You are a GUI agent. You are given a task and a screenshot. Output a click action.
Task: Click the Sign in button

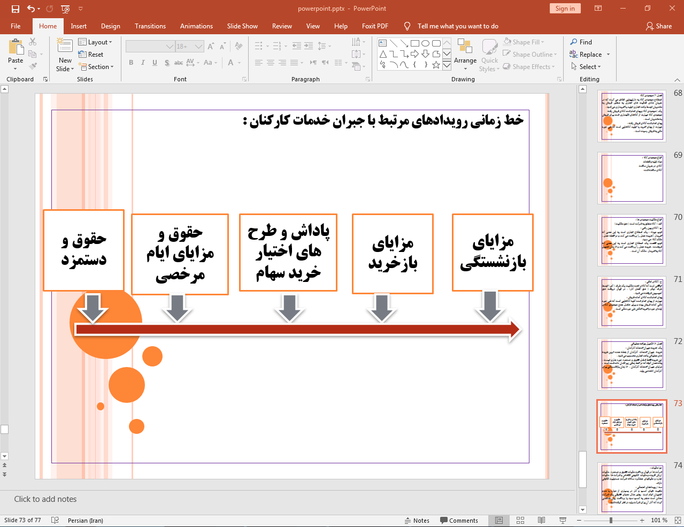pos(565,9)
